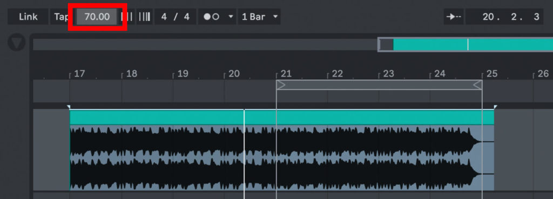
Task: Open the 1 Bar quantization menu
Action: (260, 17)
